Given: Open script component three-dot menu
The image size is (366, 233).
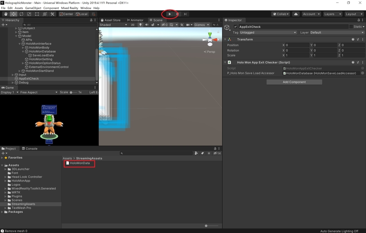Looking at the screenshot, I should [362, 62].
